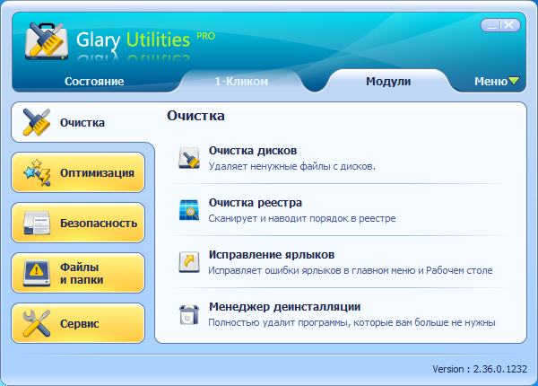Screen dimensions: 538x386
Task: Click 'Исправляет ошибки ярлыков' description text
Action: [351, 270]
